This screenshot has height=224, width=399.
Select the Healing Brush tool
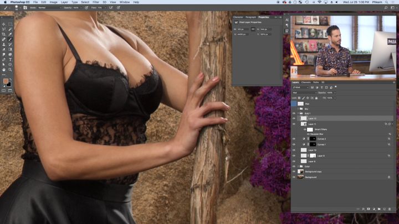pos(4,39)
